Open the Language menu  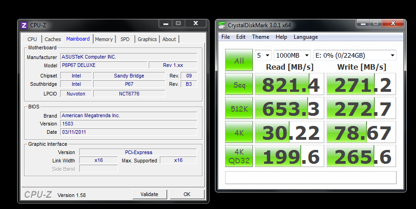(x=306, y=37)
